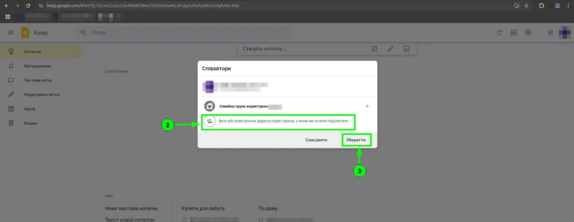
Task: Click Скасувати button
Action: pyautogui.click(x=316, y=140)
